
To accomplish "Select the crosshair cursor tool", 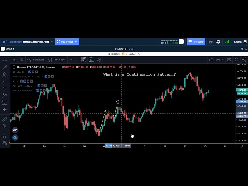I will point(5,60).
